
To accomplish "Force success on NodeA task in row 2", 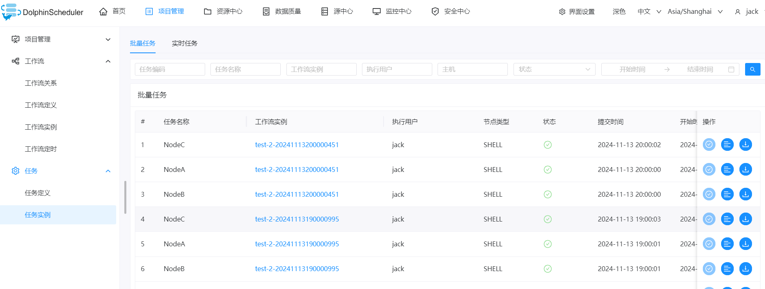I will [x=709, y=169].
